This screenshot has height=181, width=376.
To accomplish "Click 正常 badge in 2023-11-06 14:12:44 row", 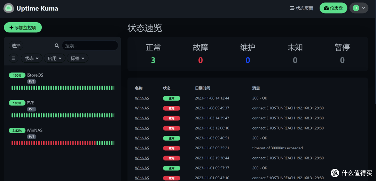I will click(x=171, y=98).
